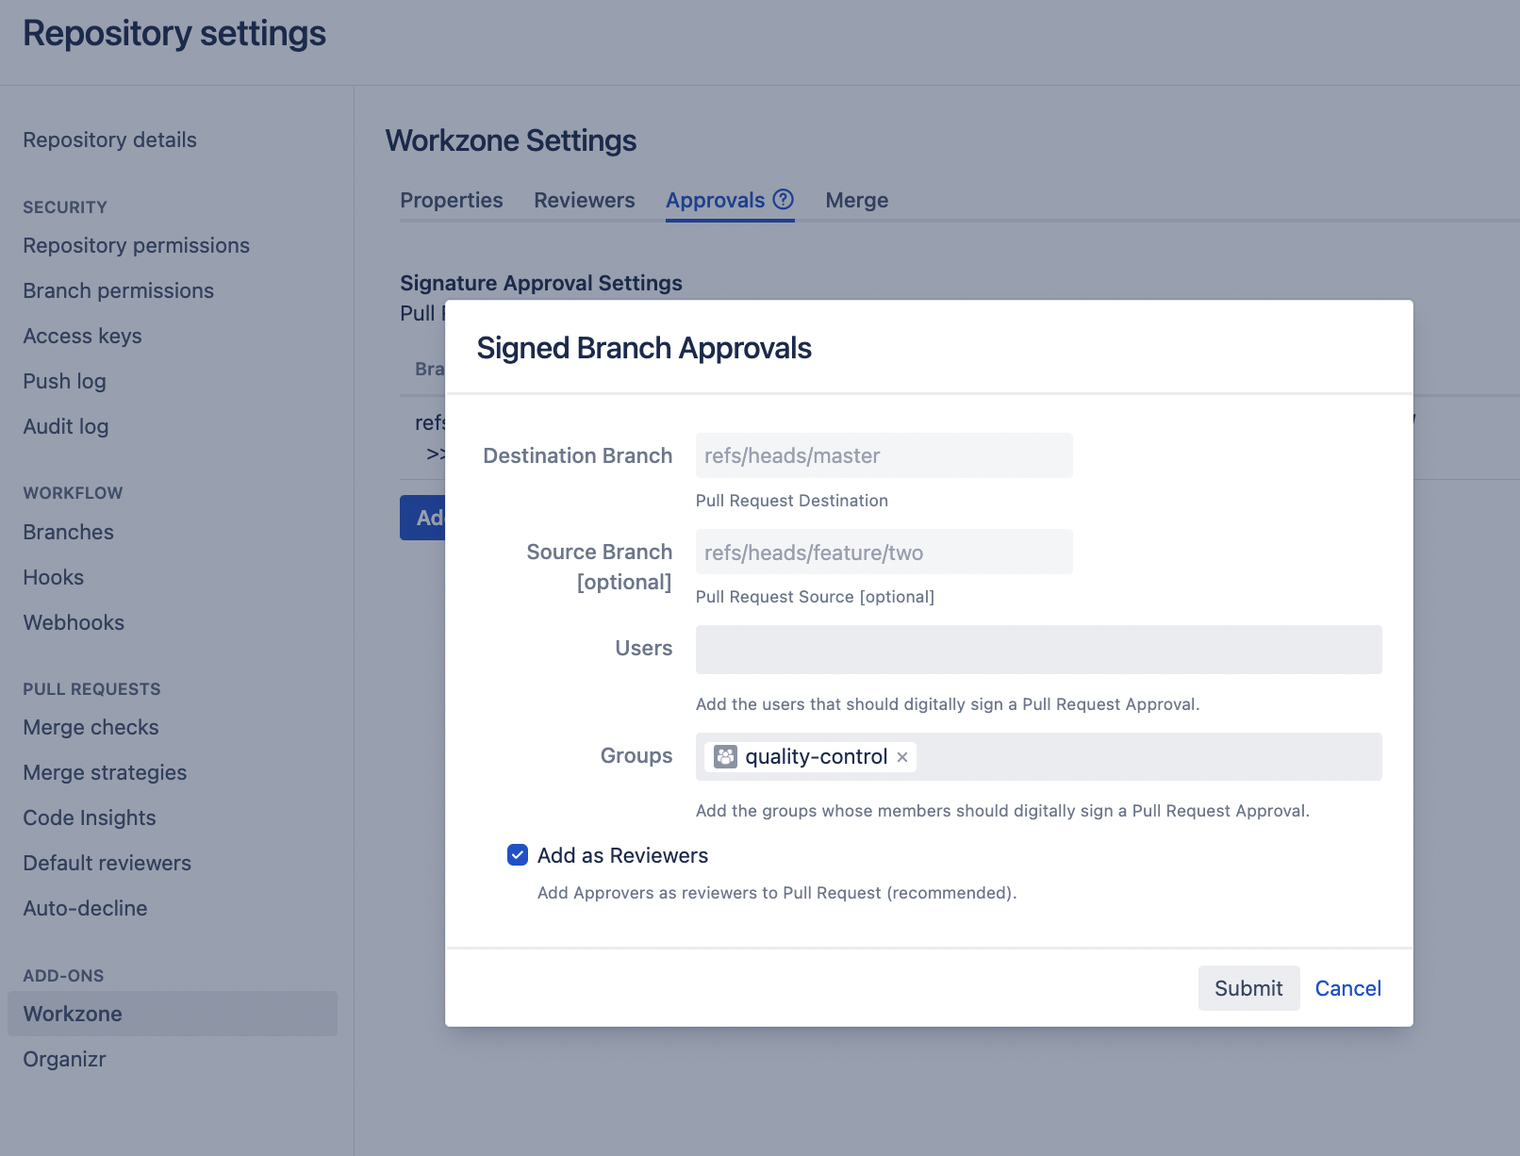Click the Destination Branch field
Screen dimensions: 1520x1156
(884, 456)
